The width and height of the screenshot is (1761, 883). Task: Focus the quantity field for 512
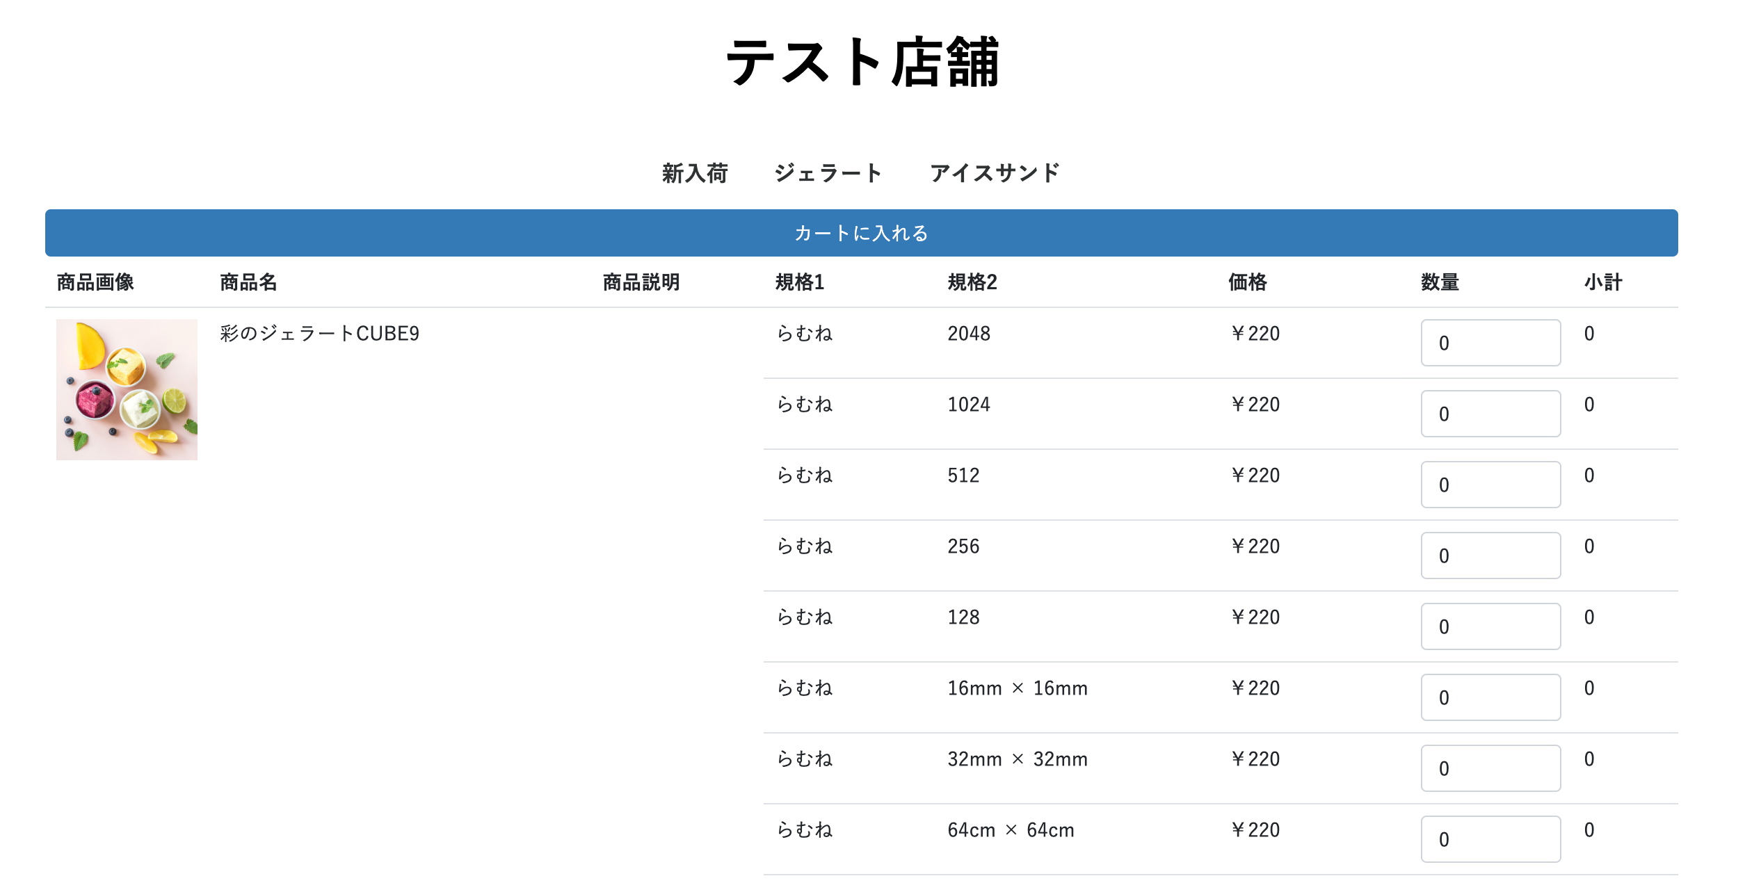coord(1490,485)
